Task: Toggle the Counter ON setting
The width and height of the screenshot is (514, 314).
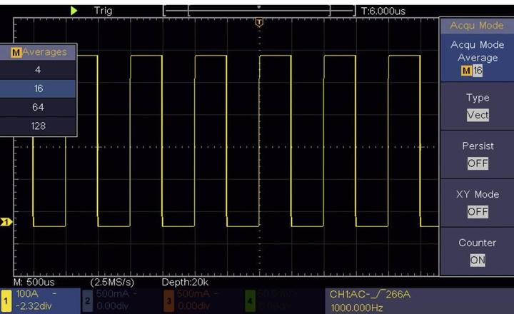Action: [477, 251]
